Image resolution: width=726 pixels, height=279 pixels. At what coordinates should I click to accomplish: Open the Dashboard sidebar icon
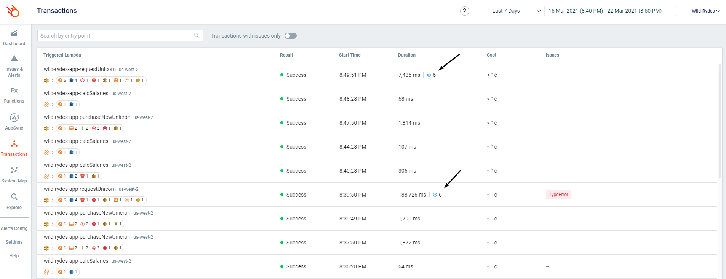point(14,33)
